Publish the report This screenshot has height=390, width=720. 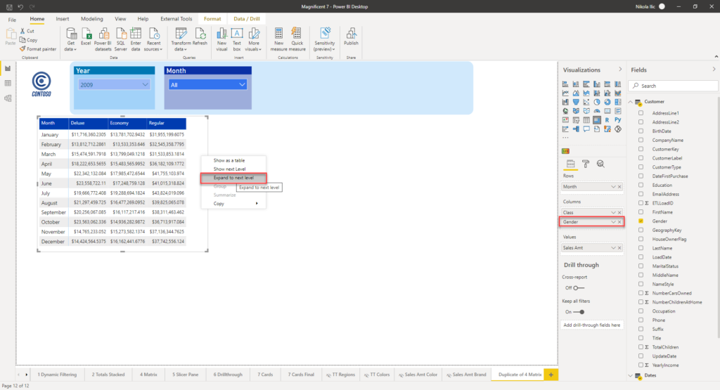coord(351,37)
